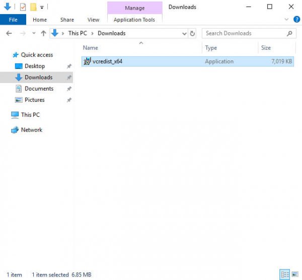Click the 7,019 KB size cell
This screenshot has height=280, width=302.
[x=282, y=61]
